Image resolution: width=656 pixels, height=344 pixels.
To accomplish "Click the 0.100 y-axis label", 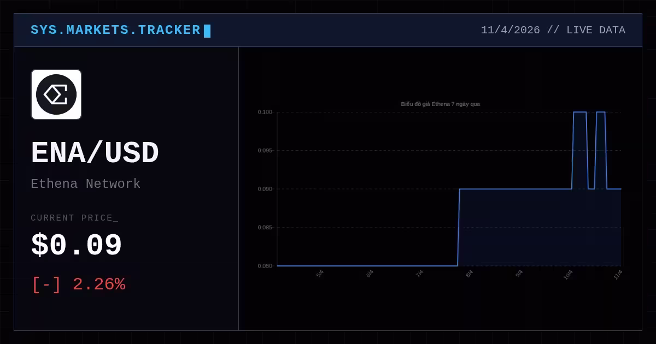I will (265, 112).
